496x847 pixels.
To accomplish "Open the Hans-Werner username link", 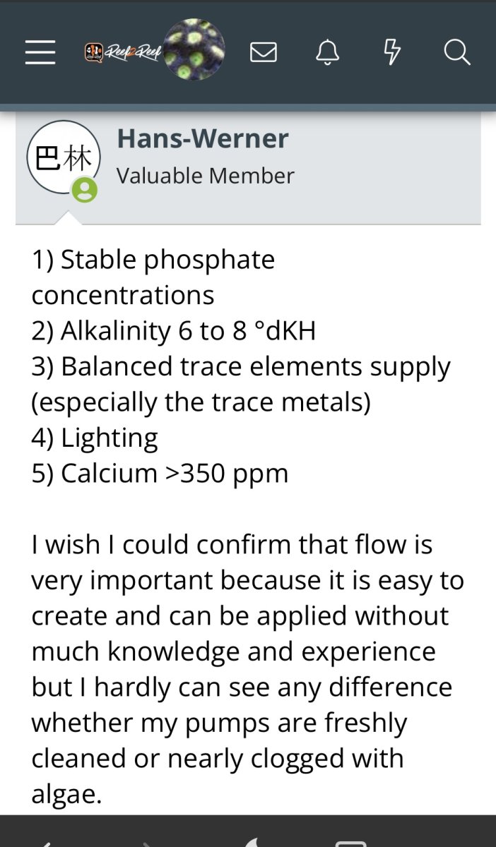I will click(x=203, y=138).
